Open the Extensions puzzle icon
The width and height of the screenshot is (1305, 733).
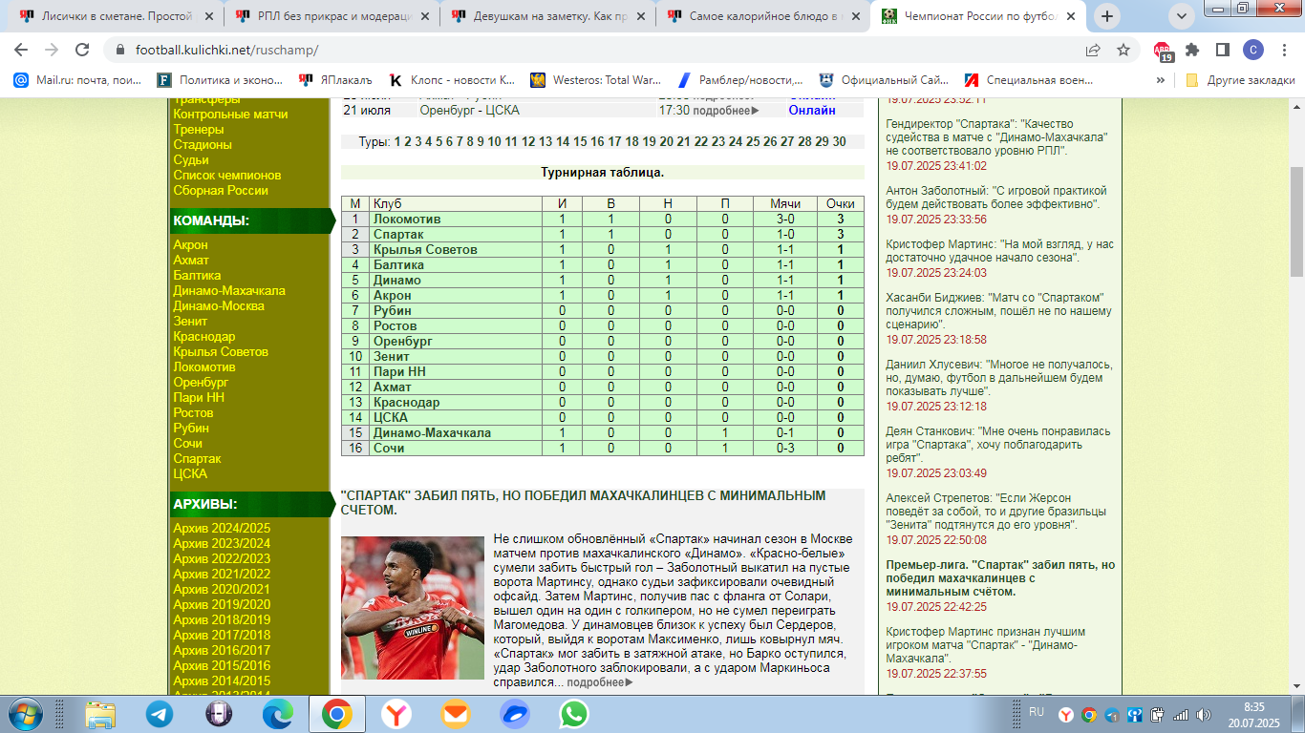1192,50
